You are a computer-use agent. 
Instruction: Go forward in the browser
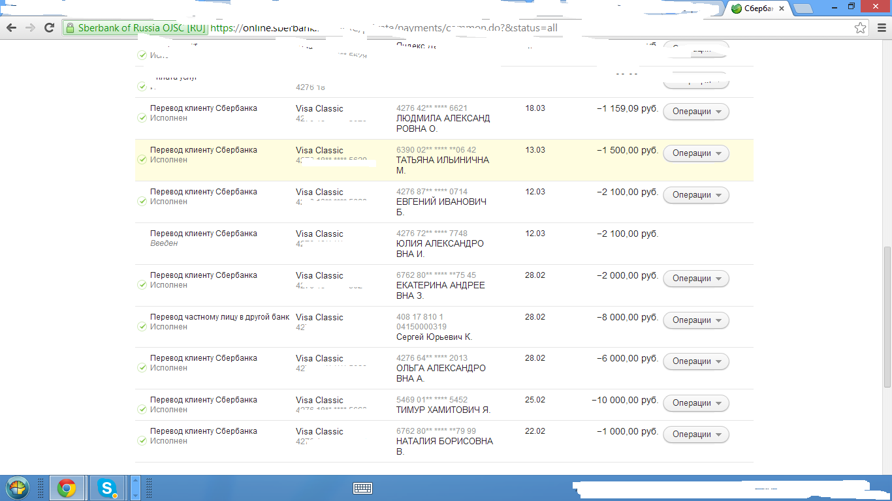pos(30,27)
